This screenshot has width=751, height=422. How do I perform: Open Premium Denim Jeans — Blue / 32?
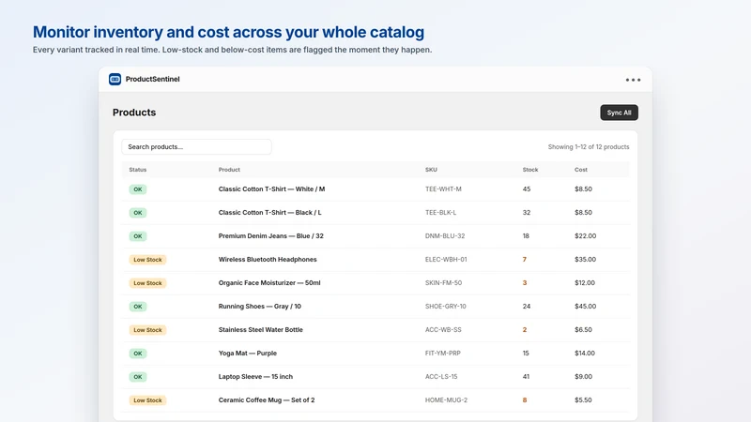(x=271, y=236)
